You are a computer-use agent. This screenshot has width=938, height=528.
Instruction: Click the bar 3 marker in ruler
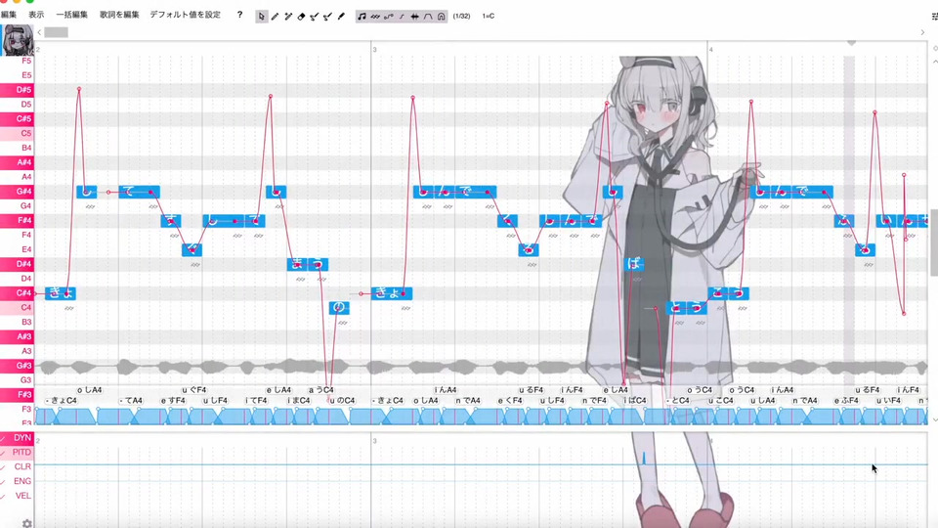(x=374, y=50)
